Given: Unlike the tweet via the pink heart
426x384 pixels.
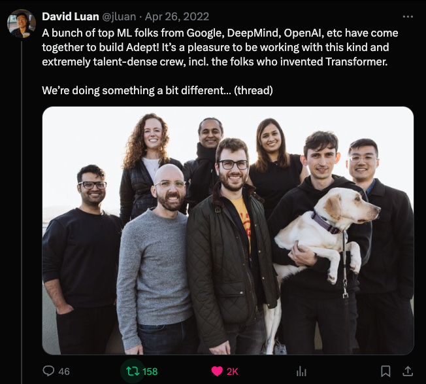Looking at the screenshot, I should (217, 371).
